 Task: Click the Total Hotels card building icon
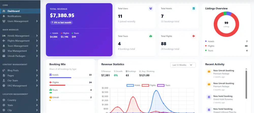click(x=194, y=8)
